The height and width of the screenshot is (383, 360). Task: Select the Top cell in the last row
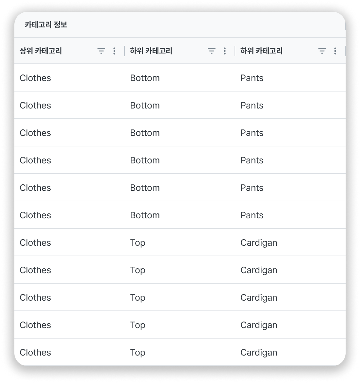pos(138,353)
